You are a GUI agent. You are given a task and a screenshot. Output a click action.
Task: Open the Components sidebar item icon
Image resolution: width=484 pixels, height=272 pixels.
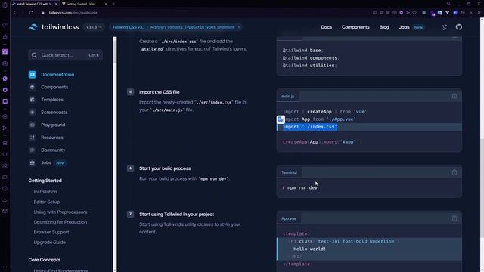point(32,88)
